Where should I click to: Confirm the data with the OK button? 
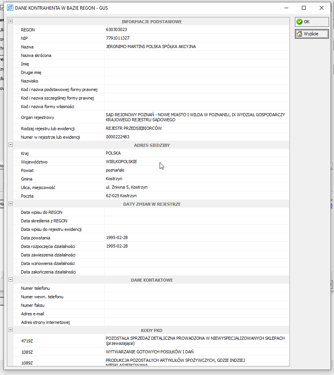pyautogui.click(x=312, y=22)
